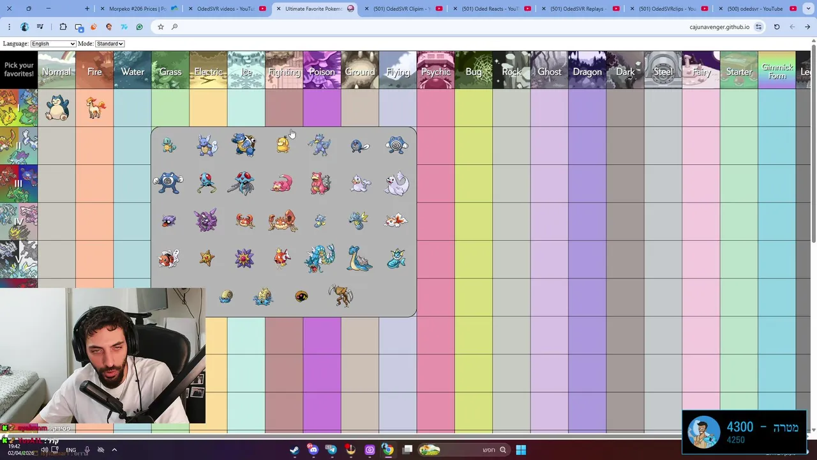The width and height of the screenshot is (817, 460).
Task: Choose Slowpoke sprite
Action: [282, 184]
